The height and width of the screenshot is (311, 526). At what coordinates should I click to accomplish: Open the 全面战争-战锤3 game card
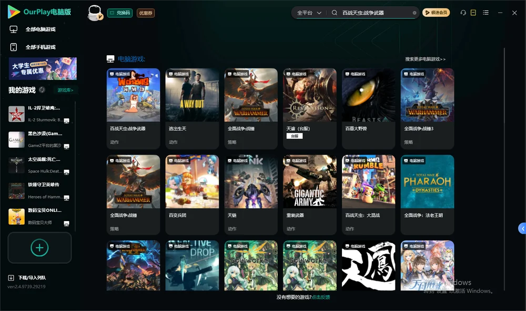[427, 109]
